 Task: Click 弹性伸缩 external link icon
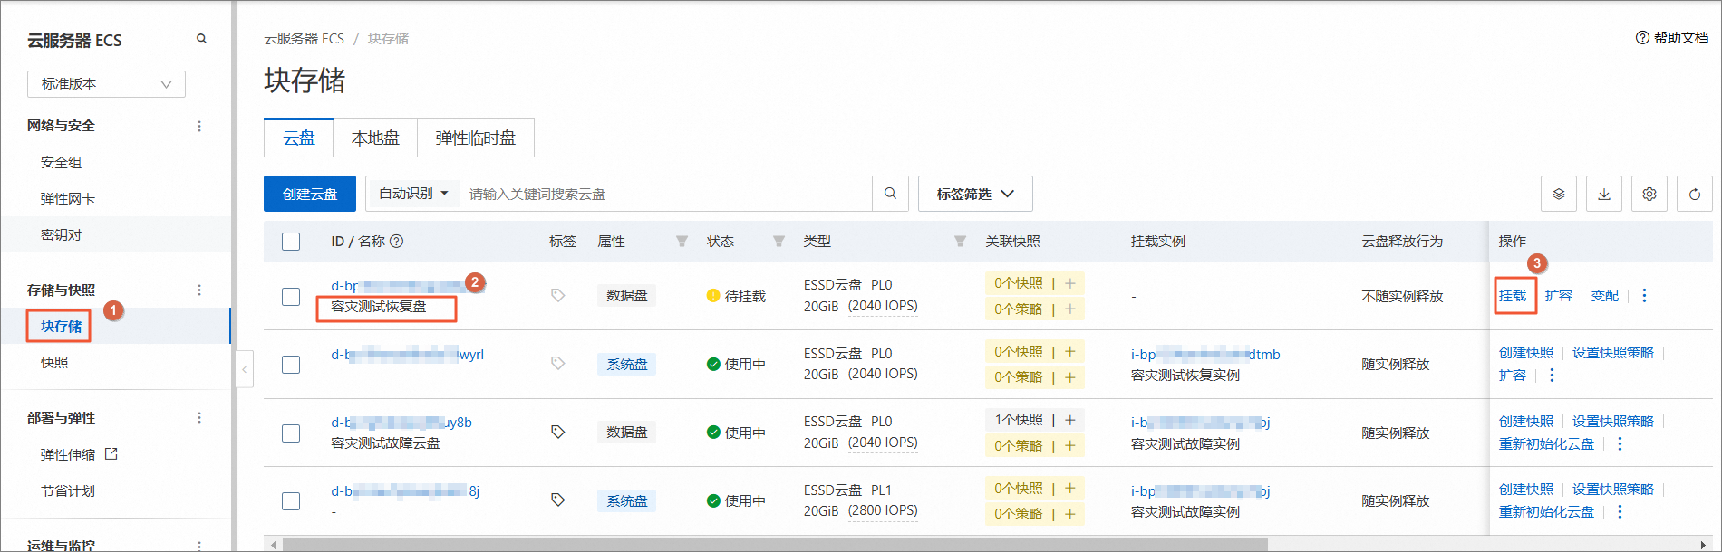111,453
